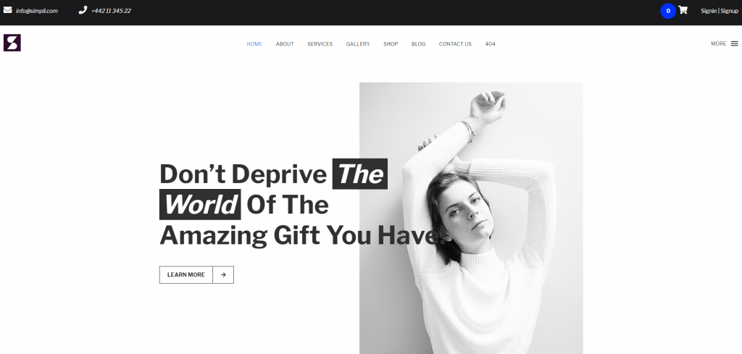Click the phone handset icon
The width and height of the screenshot is (742, 354).
pos(83,10)
